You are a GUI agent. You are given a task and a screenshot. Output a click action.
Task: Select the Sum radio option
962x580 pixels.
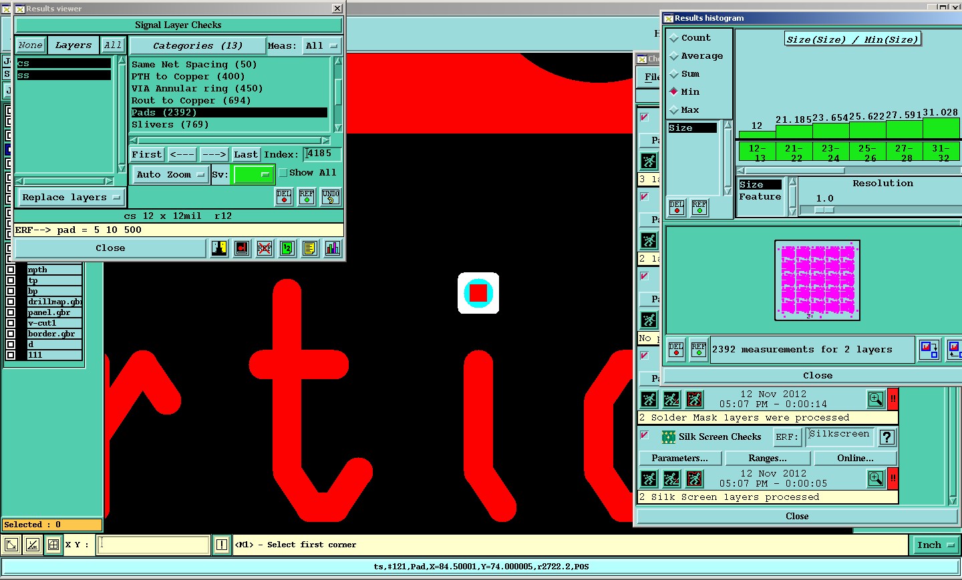point(674,74)
